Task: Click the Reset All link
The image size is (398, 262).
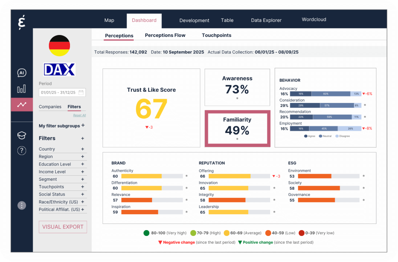Action: 79,115
